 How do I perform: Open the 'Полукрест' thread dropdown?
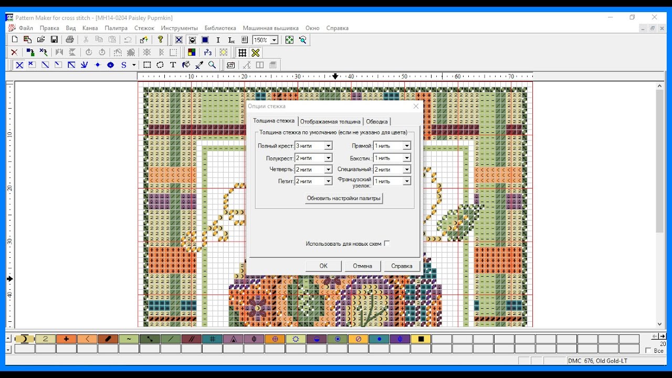tap(328, 158)
